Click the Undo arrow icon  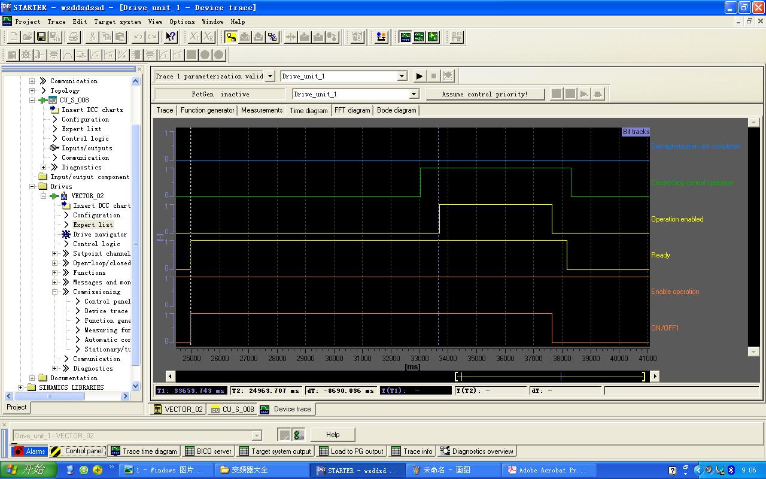pos(138,37)
